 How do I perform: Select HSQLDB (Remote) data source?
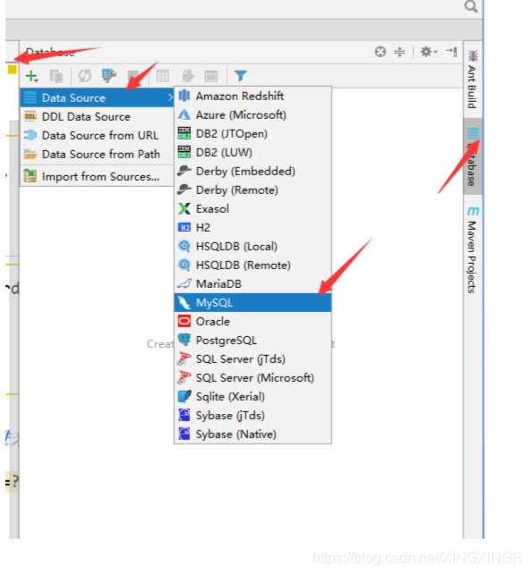tap(253, 265)
